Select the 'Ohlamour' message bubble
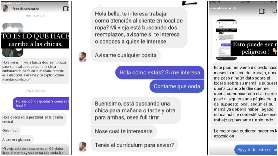 pyautogui.click(x=10, y=131)
